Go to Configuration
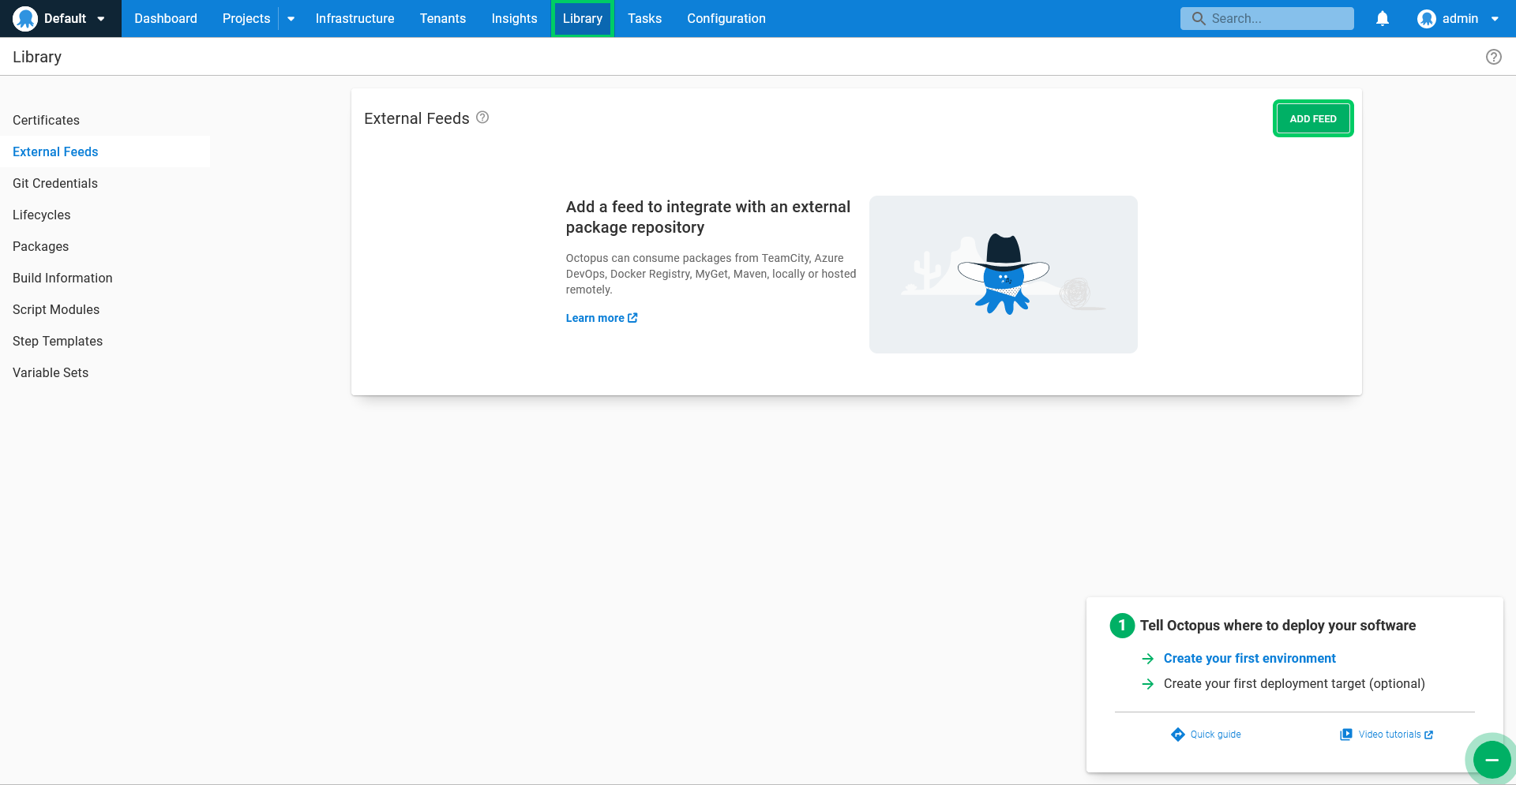1516x785 pixels. point(726,18)
